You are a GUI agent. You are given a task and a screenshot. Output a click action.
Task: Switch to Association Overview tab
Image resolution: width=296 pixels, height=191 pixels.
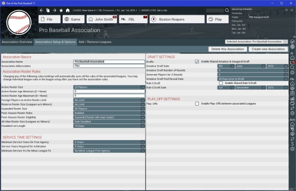click(17, 42)
